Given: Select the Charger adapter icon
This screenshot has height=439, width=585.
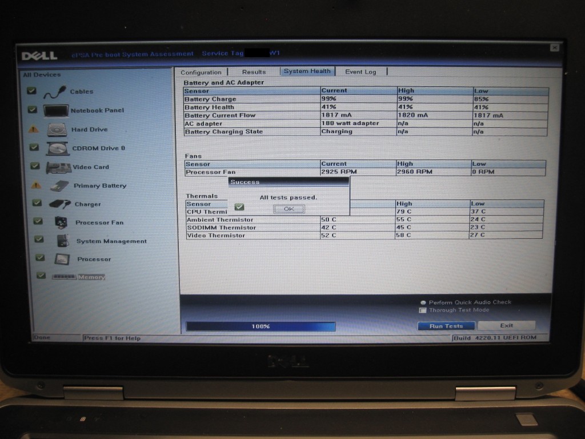Looking at the screenshot, I should (59, 204).
